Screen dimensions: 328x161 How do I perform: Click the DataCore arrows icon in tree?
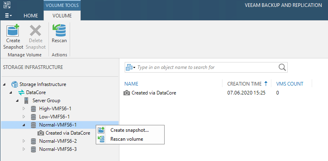click(x=21, y=92)
